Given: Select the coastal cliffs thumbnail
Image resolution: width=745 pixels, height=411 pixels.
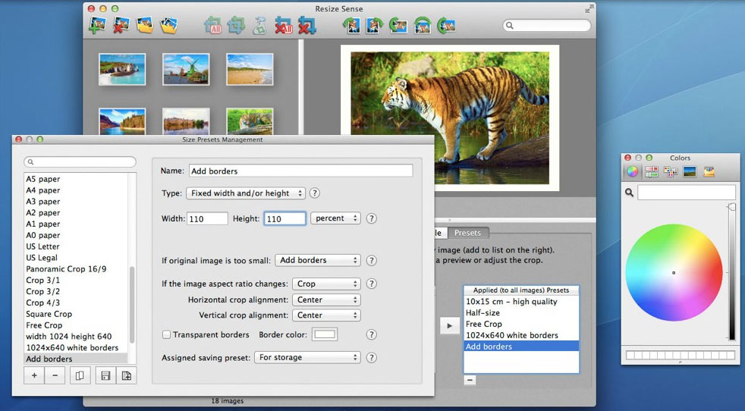Looking at the screenshot, I should click(122, 69).
